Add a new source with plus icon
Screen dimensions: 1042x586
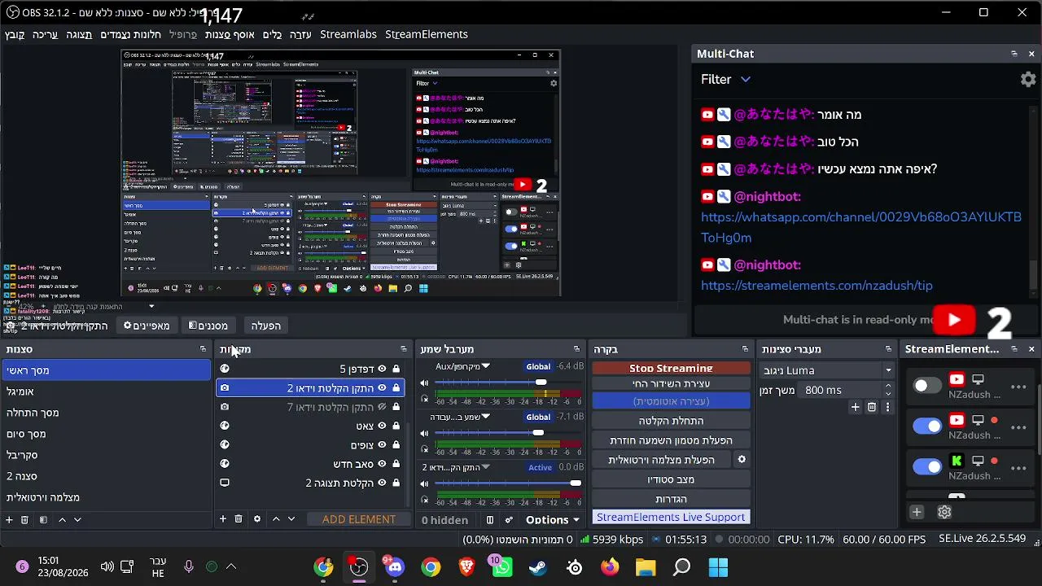click(x=222, y=518)
